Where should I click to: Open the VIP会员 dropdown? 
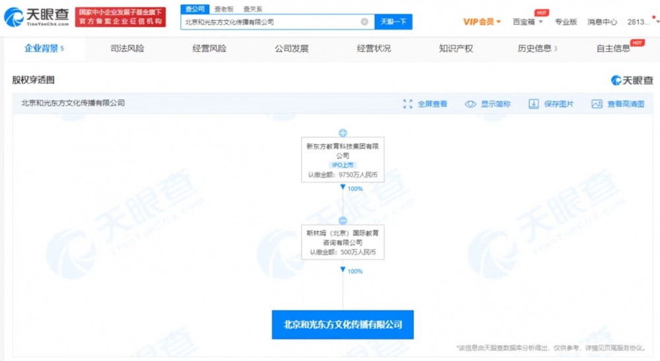click(x=482, y=22)
